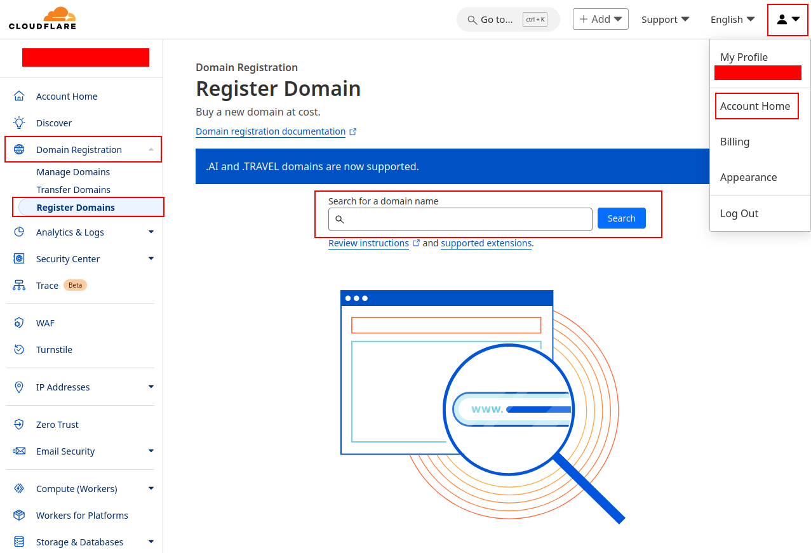
Task: Click the Storage & Databases icon
Action: [x=19, y=542]
